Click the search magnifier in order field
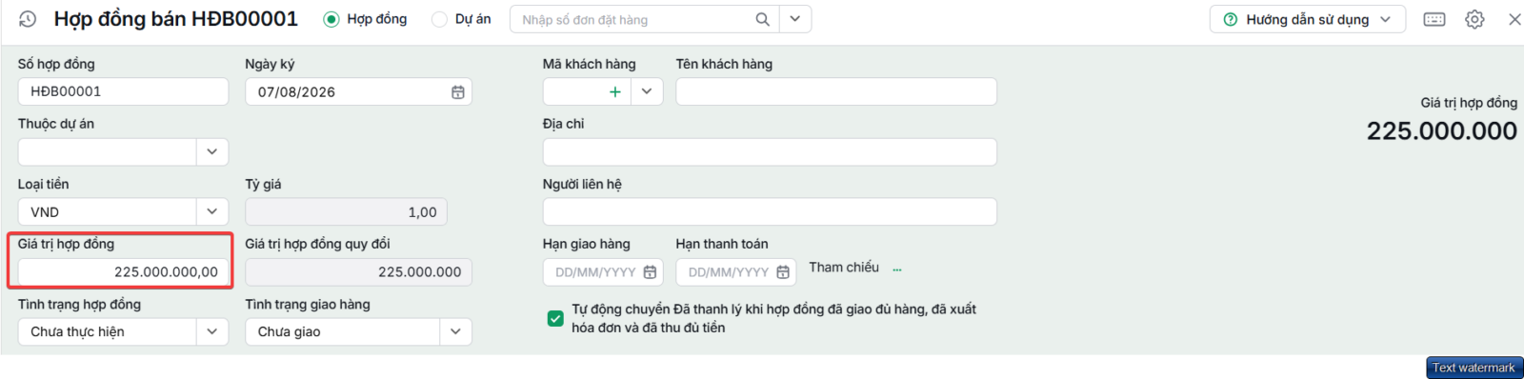1524x379 pixels. click(x=762, y=19)
